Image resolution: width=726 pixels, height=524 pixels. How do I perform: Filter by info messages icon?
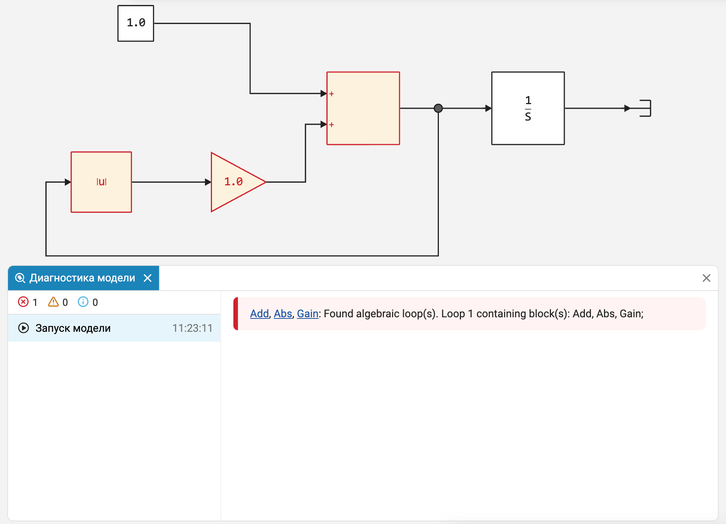coord(83,302)
